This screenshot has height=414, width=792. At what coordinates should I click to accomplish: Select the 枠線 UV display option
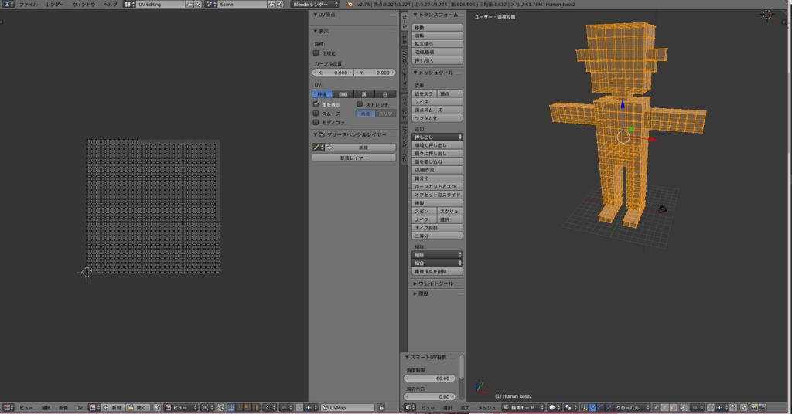pyautogui.click(x=323, y=93)
